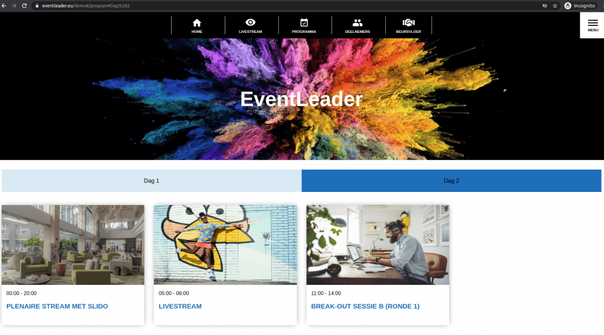Click the EventLeader banner title
This screenshot has width=604, height=335.
tap(301, 99)
